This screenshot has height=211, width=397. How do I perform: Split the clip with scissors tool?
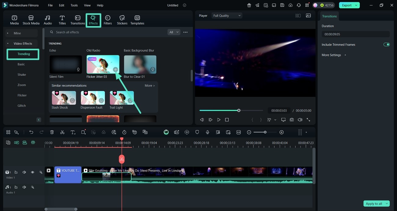[62, 132]
